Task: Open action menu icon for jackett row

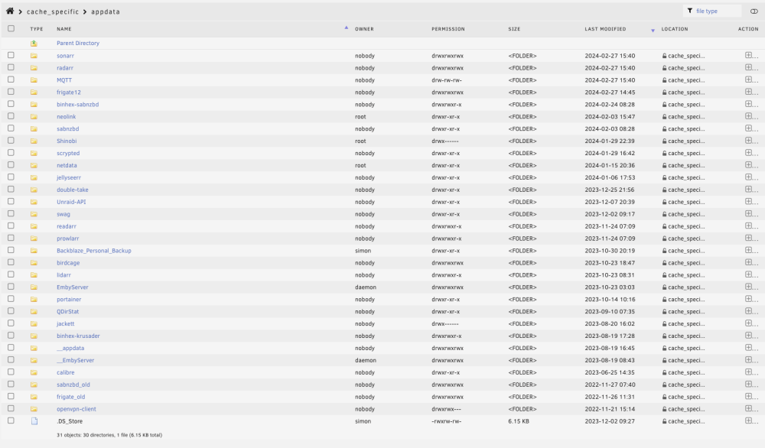Action: point(748,323)
